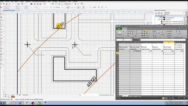
Task: Click Excel cell with value 47.5
Action: coord(147,51)
